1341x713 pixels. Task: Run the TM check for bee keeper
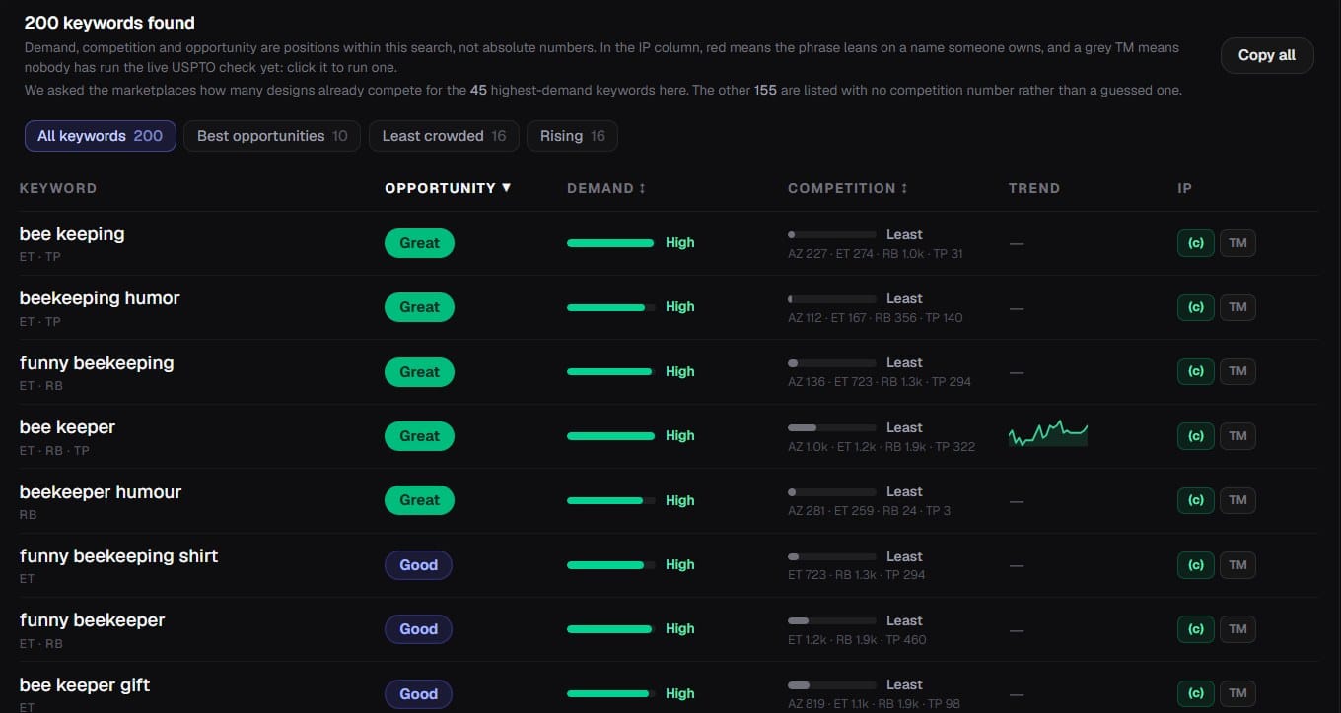[1237, 436]
